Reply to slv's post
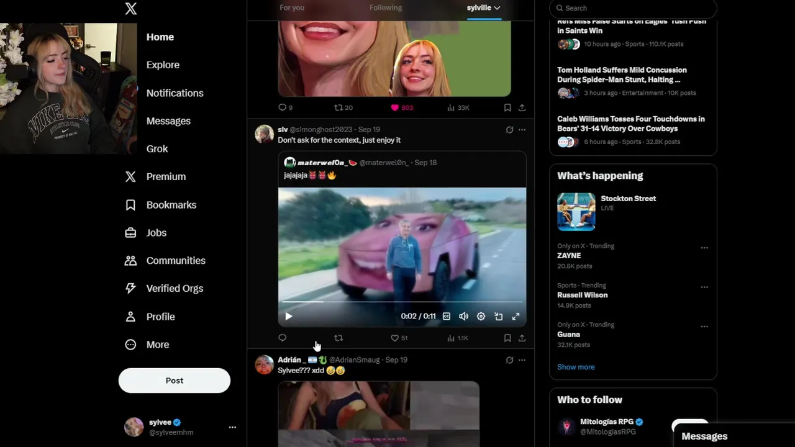This screenshot has height=447, width=795. coord(282,338)
